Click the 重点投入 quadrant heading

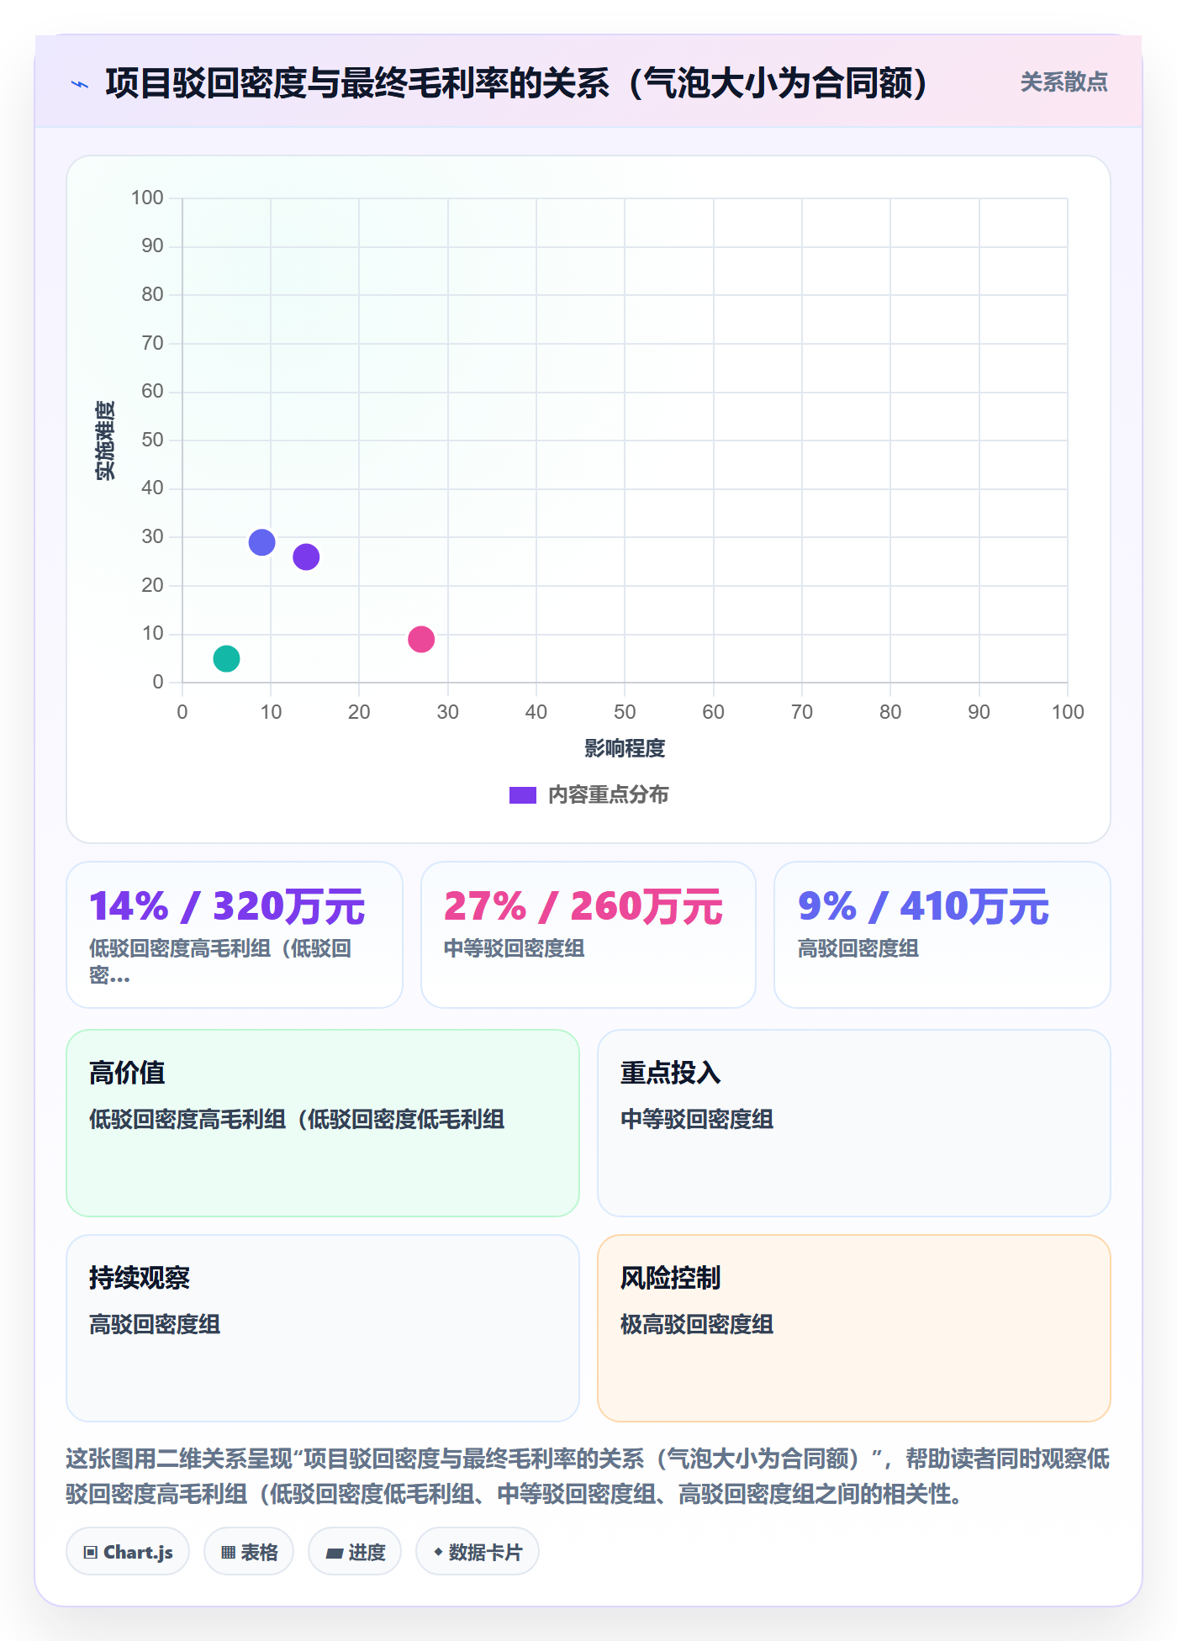click(x=671, y=1073)
